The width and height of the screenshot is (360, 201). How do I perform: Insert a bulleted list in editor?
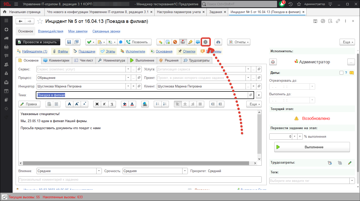[158, 104]
